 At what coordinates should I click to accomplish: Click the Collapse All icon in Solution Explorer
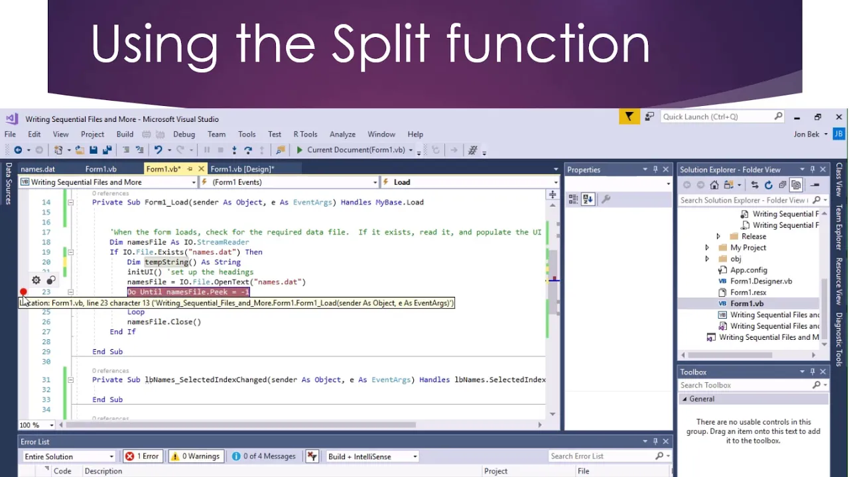pyautogui.click(x=783, y=185)
